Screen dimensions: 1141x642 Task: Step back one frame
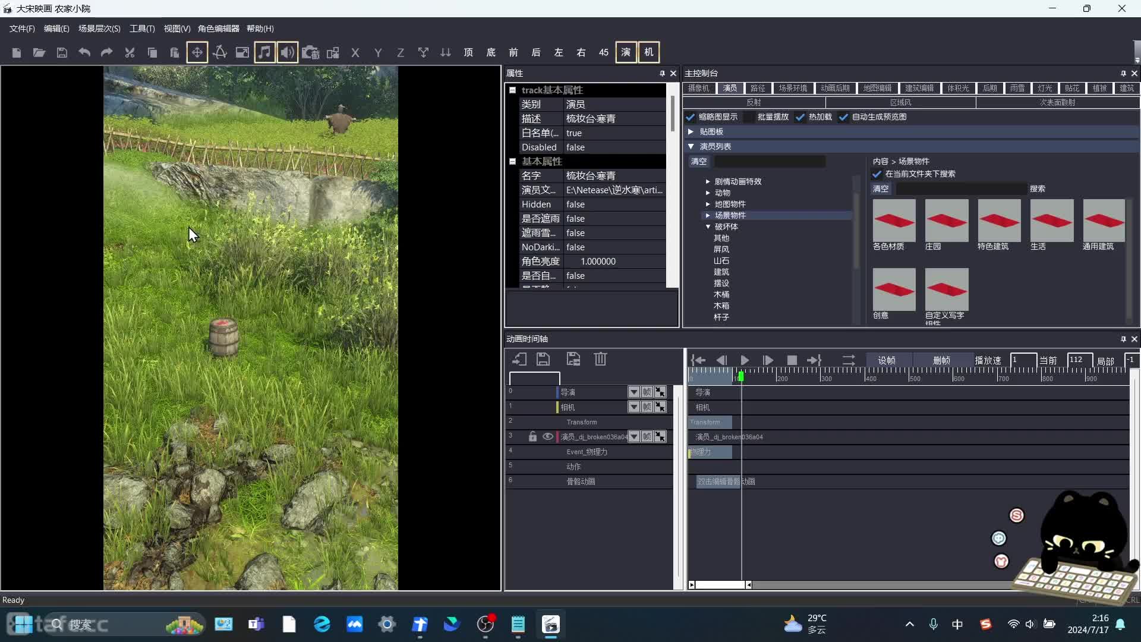721,360
